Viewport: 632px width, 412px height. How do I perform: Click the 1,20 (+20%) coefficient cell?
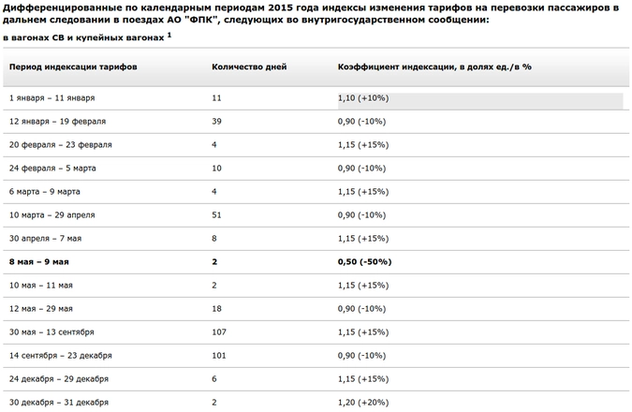(363, 402)
